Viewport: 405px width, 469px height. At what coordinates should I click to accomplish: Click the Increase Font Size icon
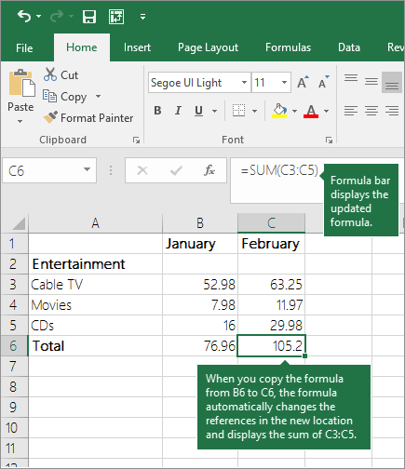tap(303, 82)
